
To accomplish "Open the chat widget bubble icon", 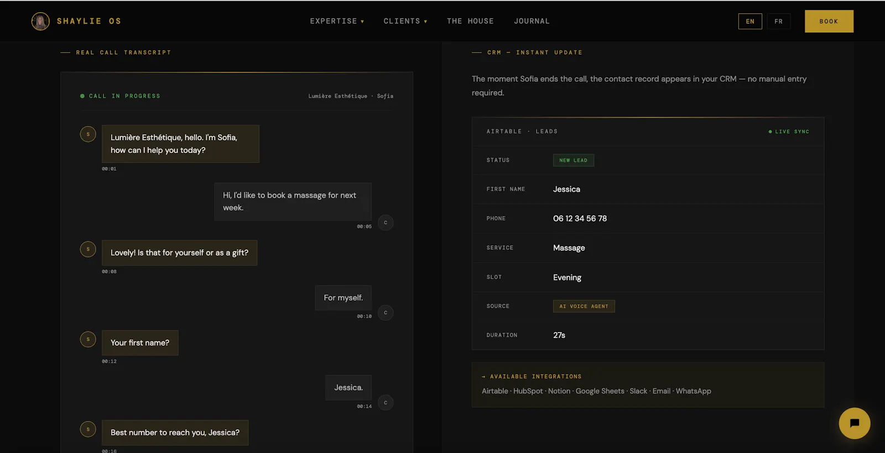I will tap(854, 423).
